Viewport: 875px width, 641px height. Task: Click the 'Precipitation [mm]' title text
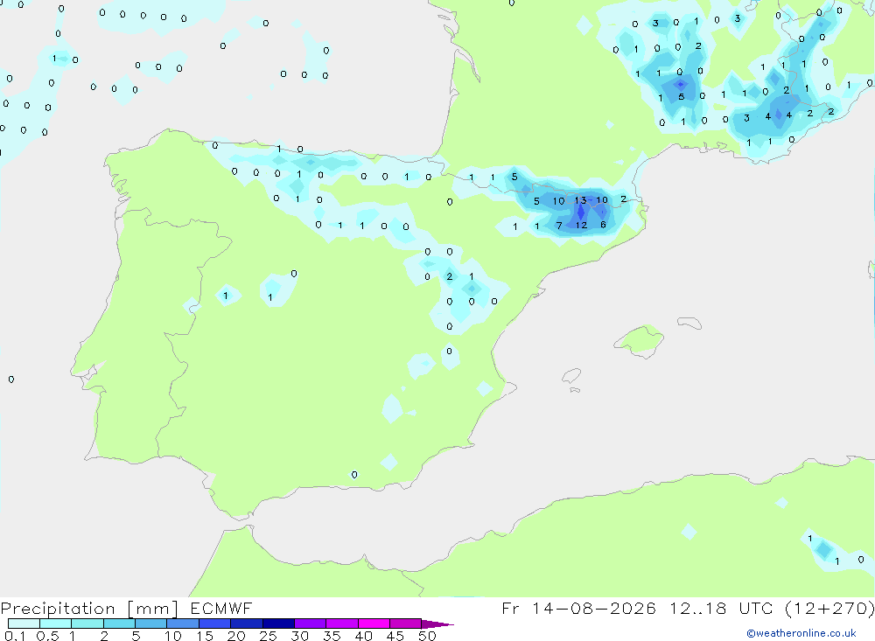(89, 609)
